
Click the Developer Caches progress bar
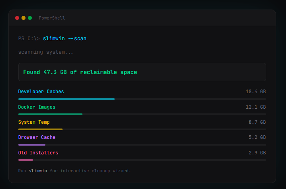point(142,99)
